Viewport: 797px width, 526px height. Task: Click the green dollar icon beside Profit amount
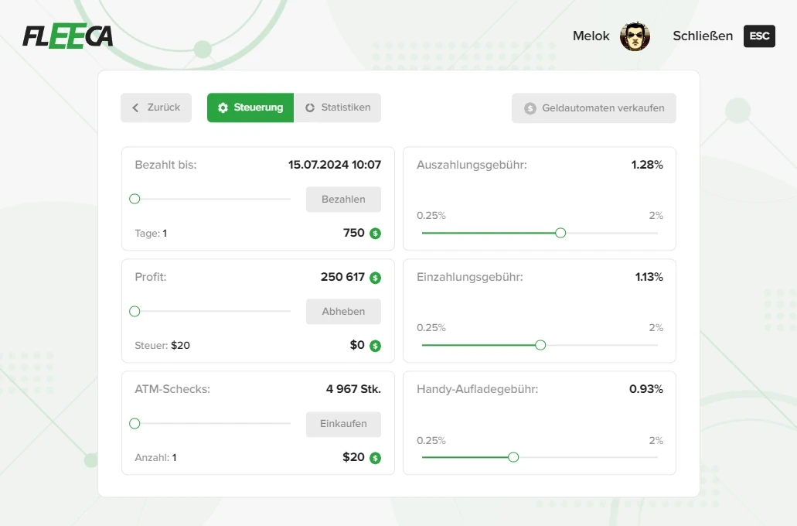[375, 278]
